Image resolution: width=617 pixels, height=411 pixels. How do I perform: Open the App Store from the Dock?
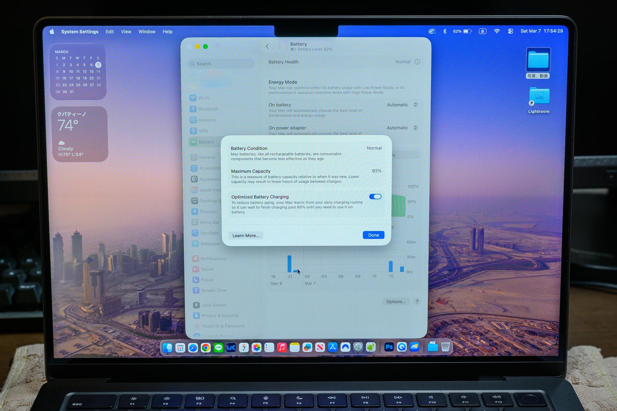click(332, 347)
